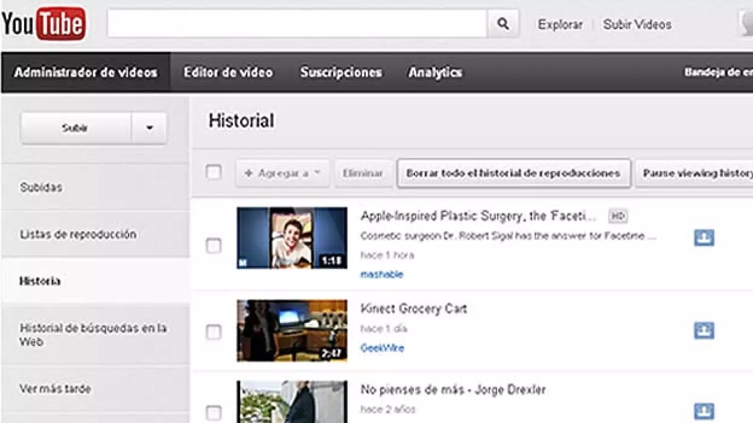Click the HD badge on the first video
Image resolution: width=753 pixels, height=423 pixels.
coord(618,216)
